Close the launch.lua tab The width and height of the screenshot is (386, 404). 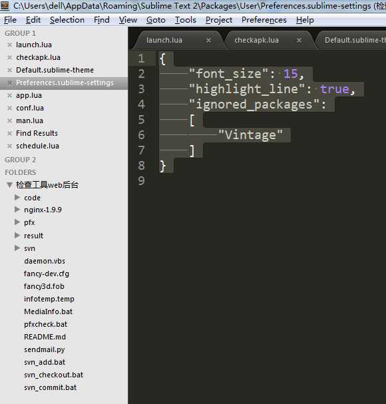tap(209, 40)
